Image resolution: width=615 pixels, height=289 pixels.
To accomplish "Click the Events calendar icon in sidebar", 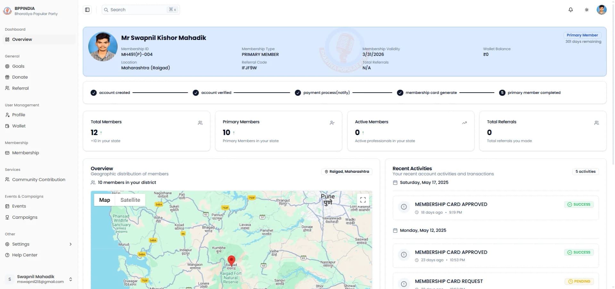I will coord(7,206).
